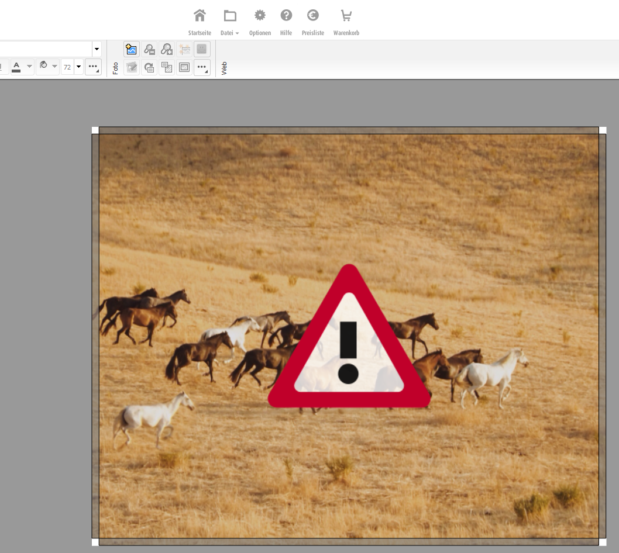
Task: Click the rotate photo icon
Action: click(149, 67)
